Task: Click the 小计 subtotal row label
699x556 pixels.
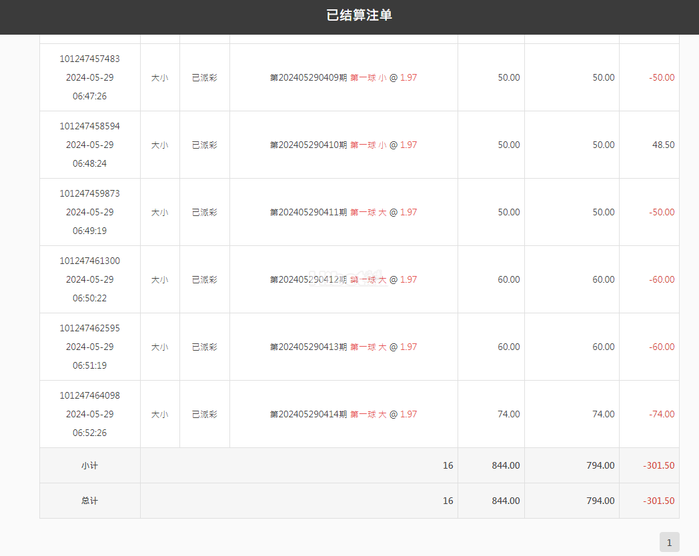Action: click(x=89, y=465)
